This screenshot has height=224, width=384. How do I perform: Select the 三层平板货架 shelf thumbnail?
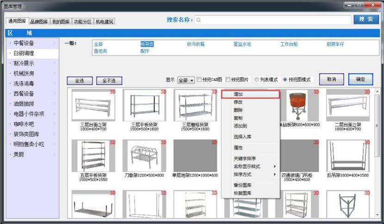144,105
